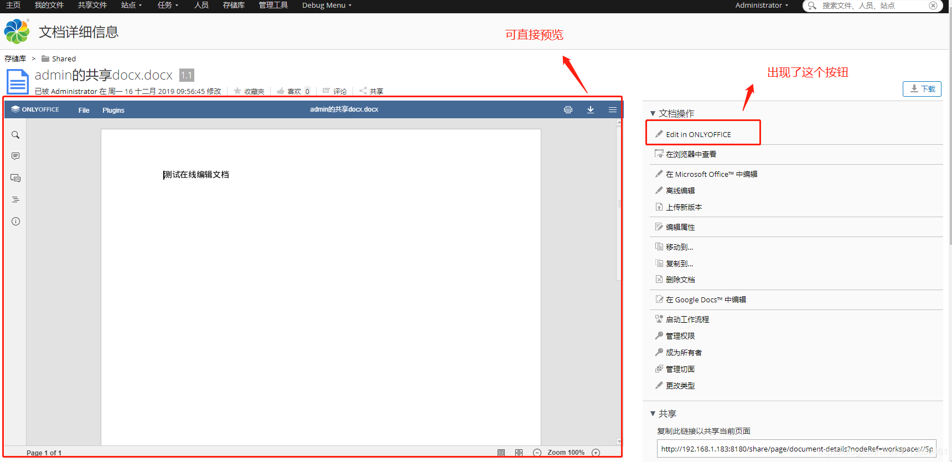Open 我的文件 in the top menu
The image size is (952, 462).
point(49,5)
